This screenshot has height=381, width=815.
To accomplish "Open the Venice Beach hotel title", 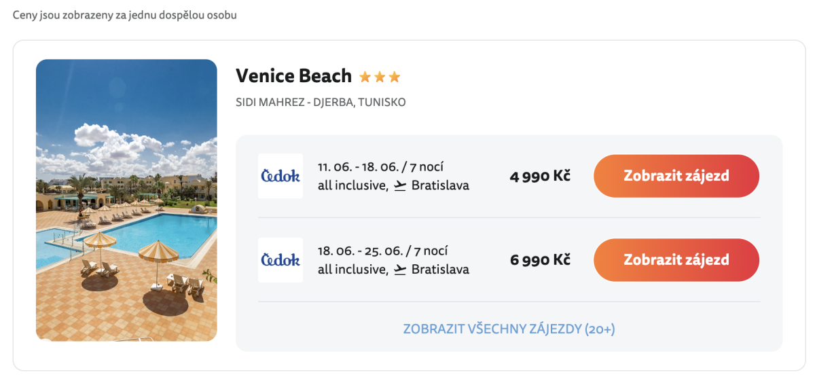I will 293,75.
